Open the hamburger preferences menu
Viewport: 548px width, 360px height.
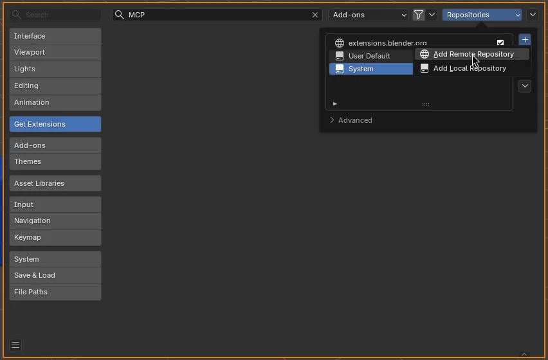click(x=15, y=345)
